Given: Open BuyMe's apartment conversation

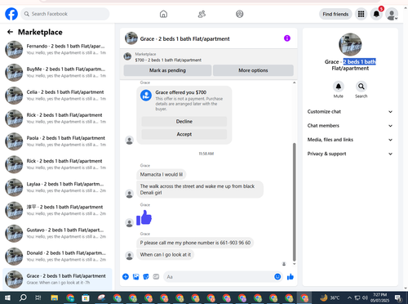Looking at the screenshot, I should pyautogui.click(x=57, y=73).
